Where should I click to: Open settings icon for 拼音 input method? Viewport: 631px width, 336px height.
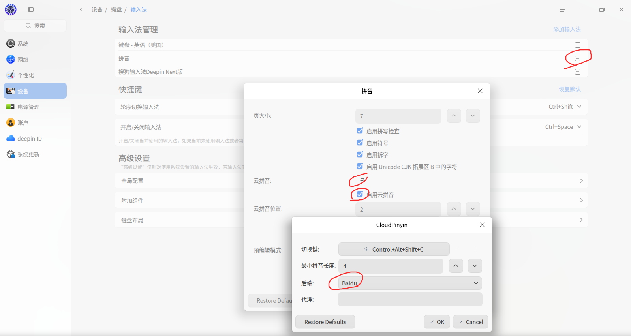(x=578, y=58)
